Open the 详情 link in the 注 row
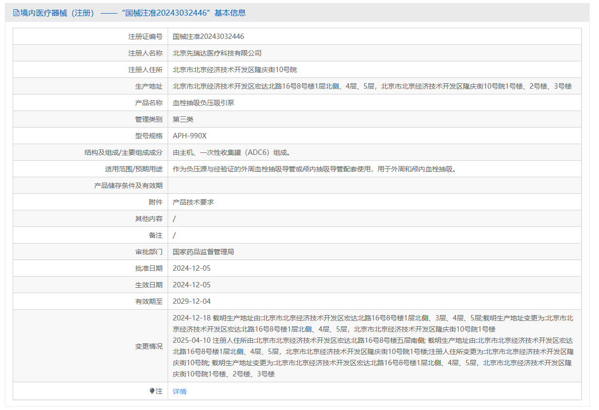599x410 pixels. pos(179,391)
